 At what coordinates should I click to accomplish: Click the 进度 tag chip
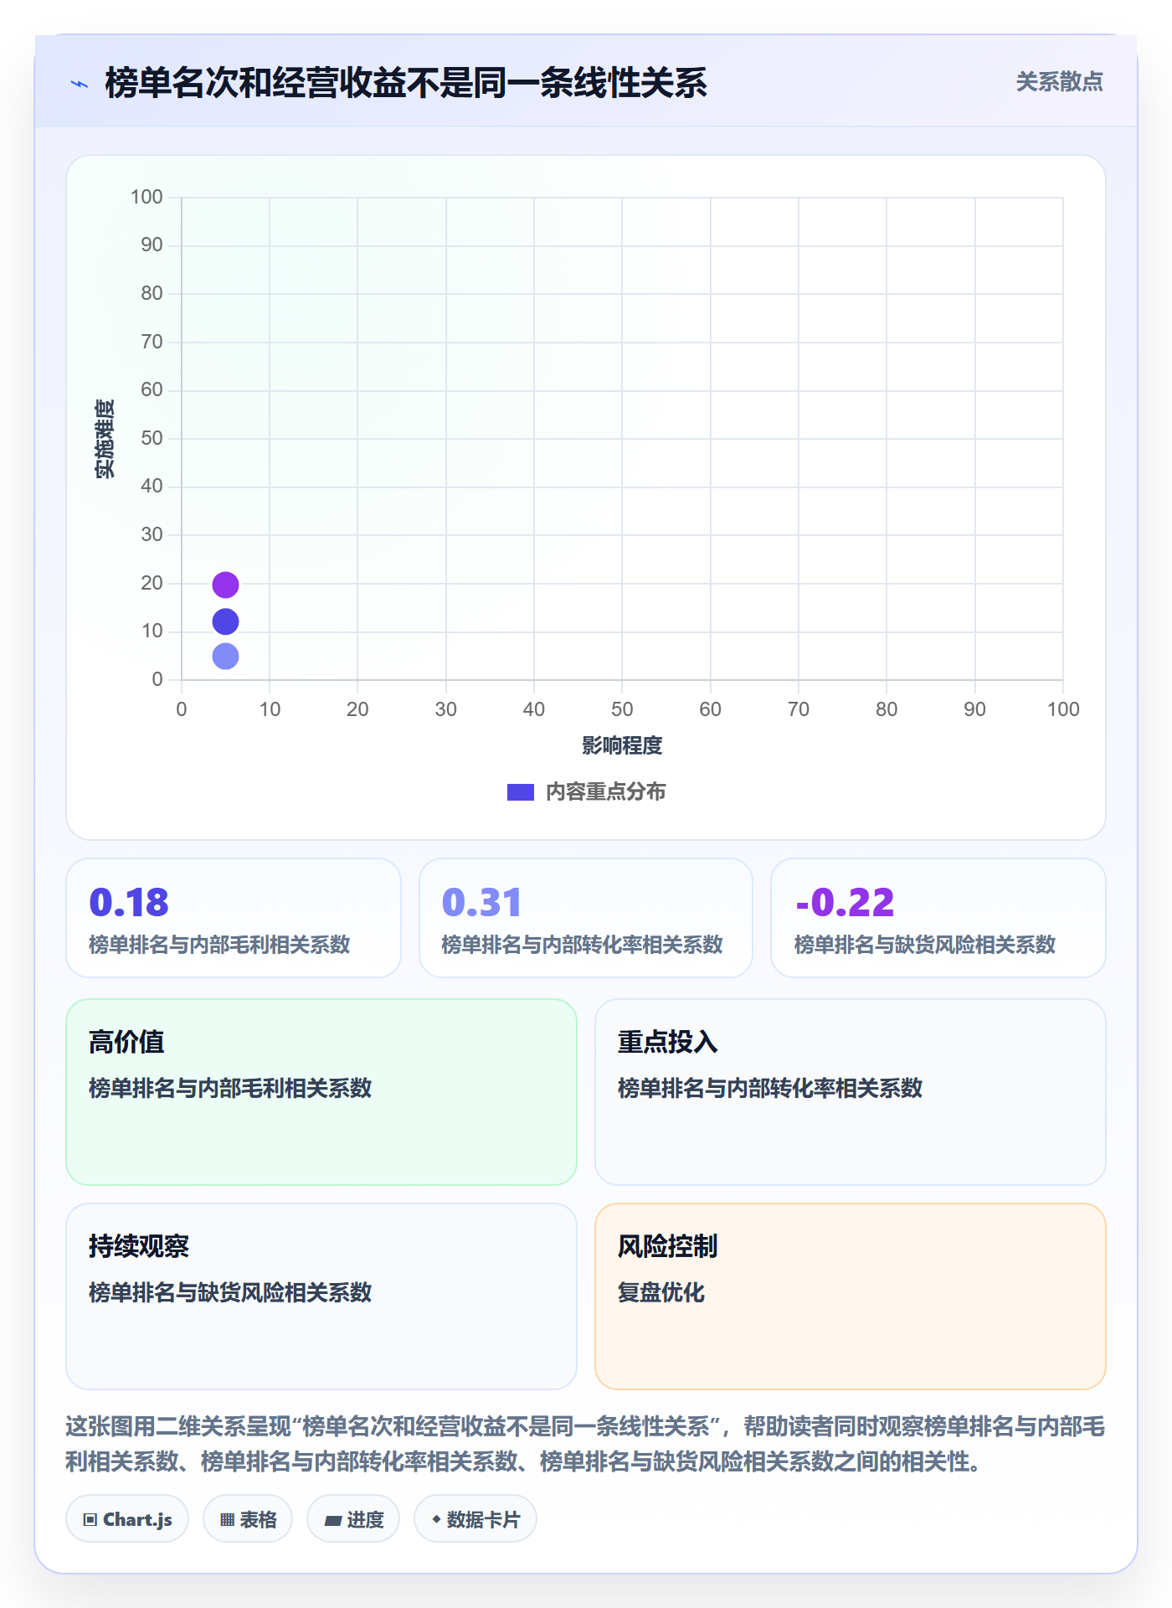pyautogui.click(x=353, y=1519)
